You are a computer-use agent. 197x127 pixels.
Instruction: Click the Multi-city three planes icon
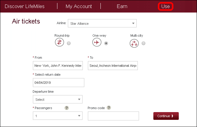coord(134,43)
